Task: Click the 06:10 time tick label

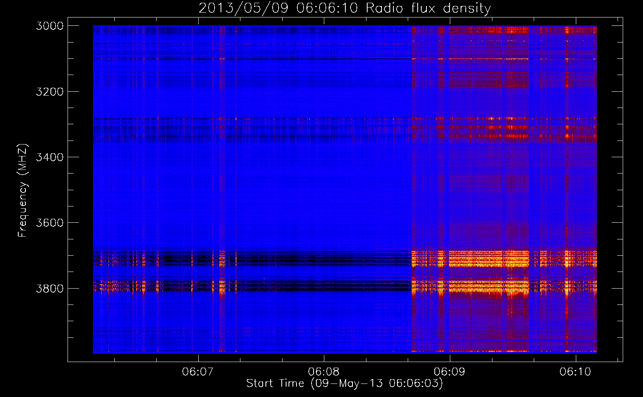Action: click(575, 372)
